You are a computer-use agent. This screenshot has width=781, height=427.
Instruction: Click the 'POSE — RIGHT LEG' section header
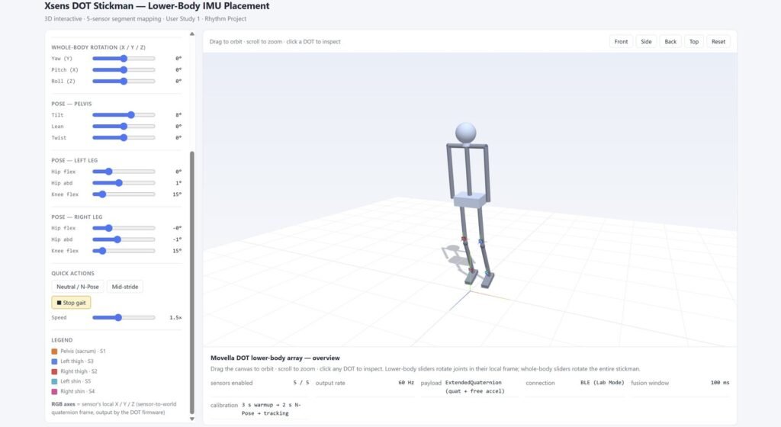click(x=76, y=217)
